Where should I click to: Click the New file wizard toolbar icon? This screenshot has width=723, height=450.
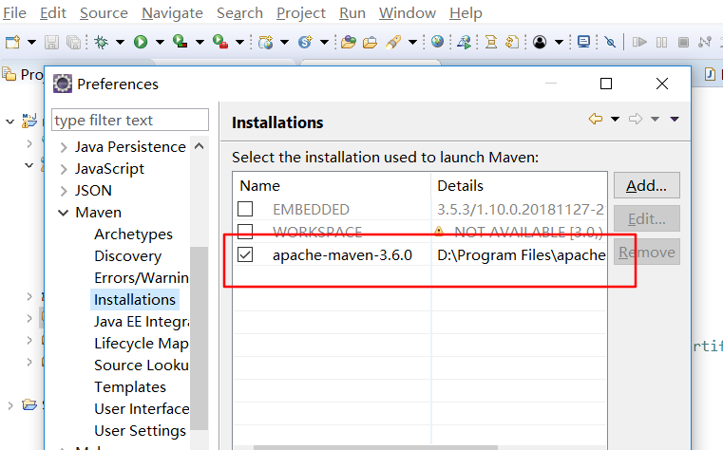(x=12, y=43)
